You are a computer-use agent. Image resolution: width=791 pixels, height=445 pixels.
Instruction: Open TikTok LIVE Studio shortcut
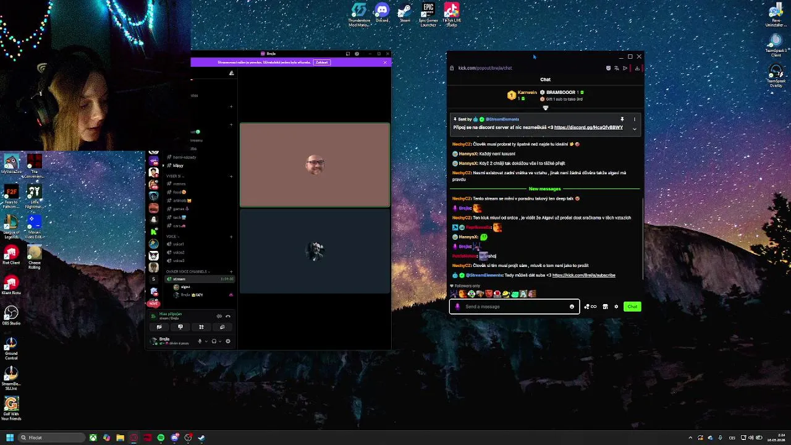click(452, 14)
